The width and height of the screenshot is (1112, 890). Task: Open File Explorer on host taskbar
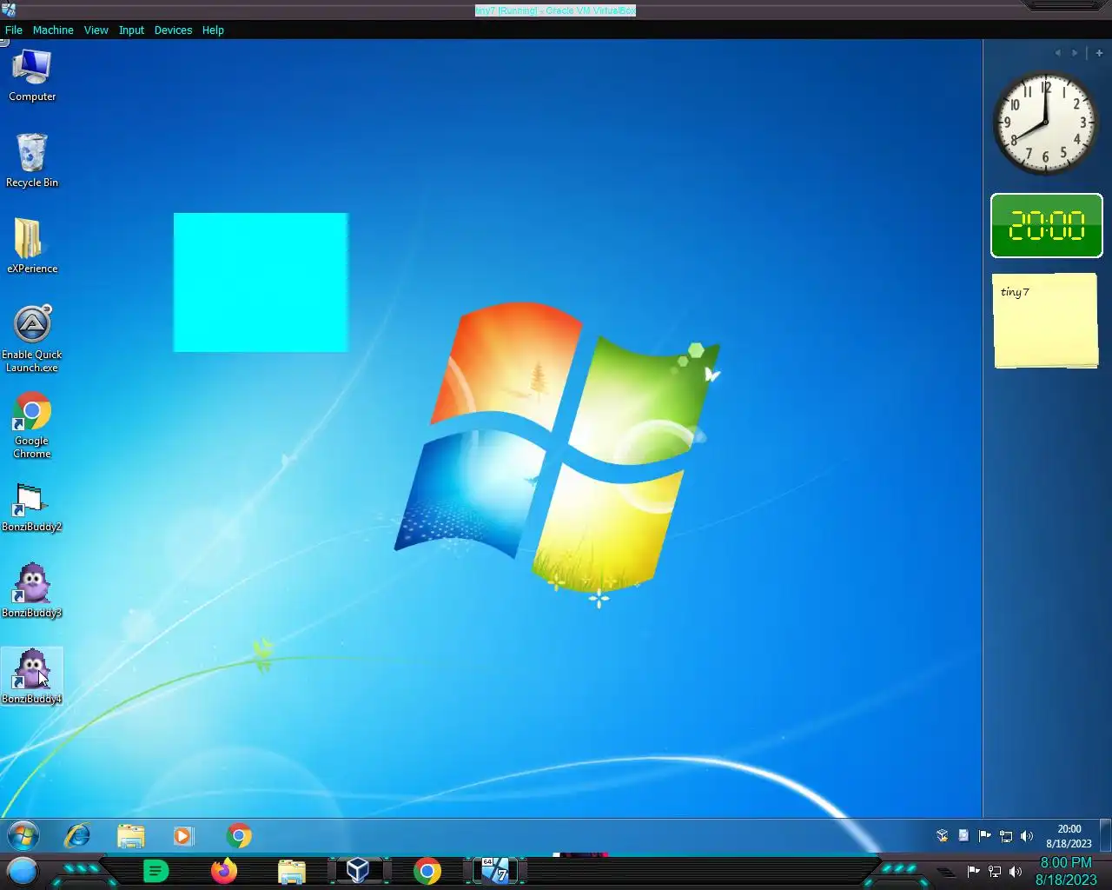tap(292, 871)
